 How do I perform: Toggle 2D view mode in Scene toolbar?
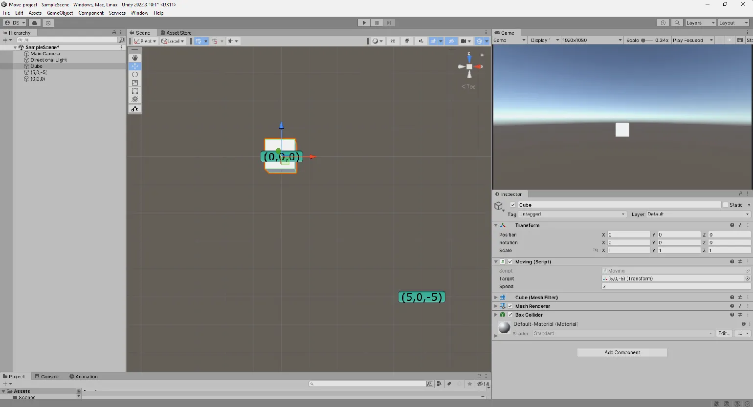click(x=393, y=41)
